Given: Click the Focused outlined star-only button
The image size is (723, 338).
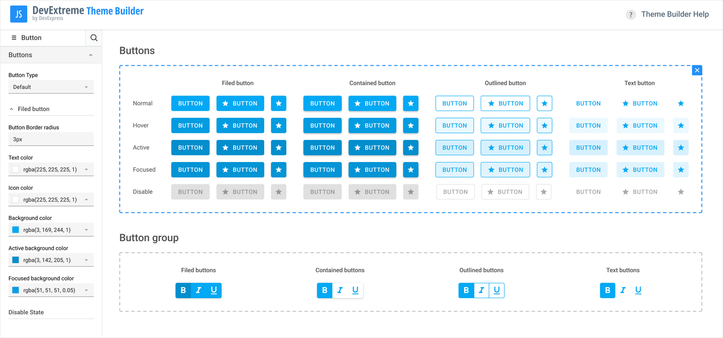Looking at the screenshot, I should click(x=545, y=170).
